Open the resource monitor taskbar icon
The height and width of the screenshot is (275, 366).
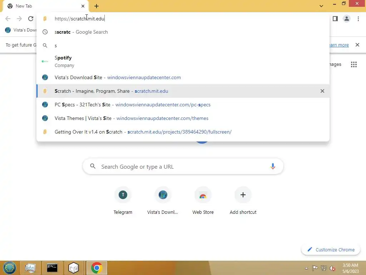pyautogui.click(x=30, y=268)
